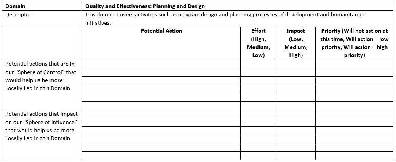Click first Priority cell in Sphere of Control section

[x=354, y=64]
